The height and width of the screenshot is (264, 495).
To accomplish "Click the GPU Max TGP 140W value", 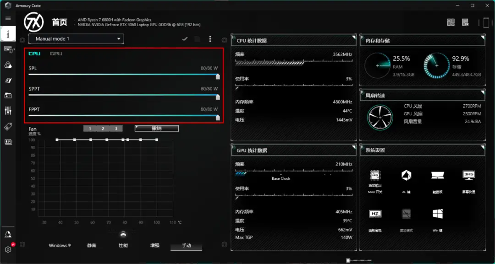I will tap(346, 237).
